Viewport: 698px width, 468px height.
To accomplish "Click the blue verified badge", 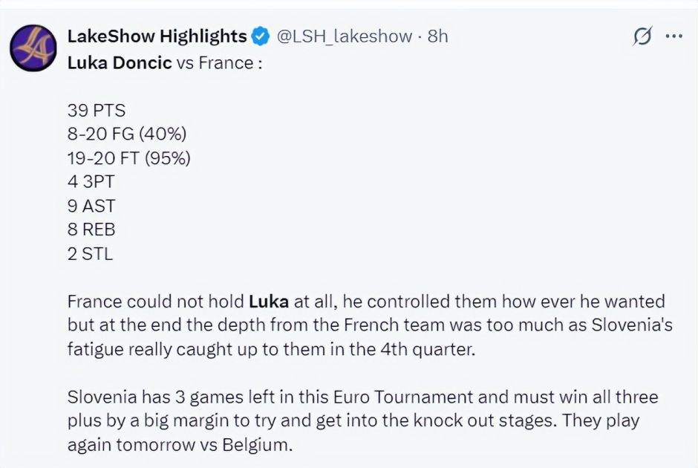I will point(261,36).
